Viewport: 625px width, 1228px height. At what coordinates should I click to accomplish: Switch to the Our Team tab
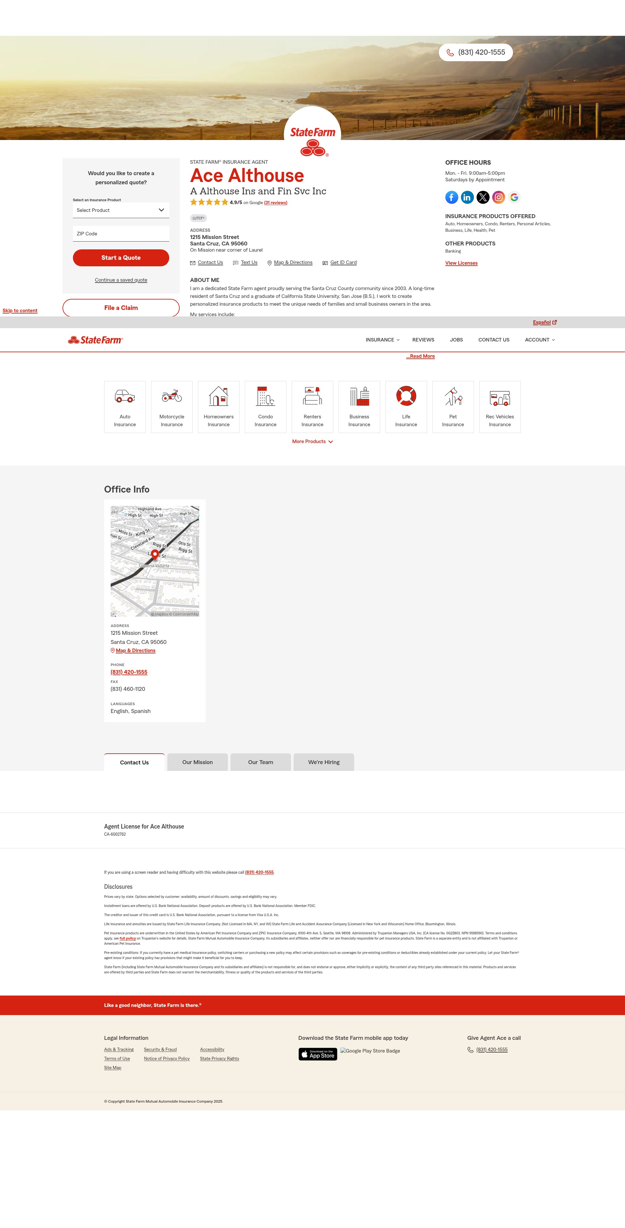(x=261, y=762)
